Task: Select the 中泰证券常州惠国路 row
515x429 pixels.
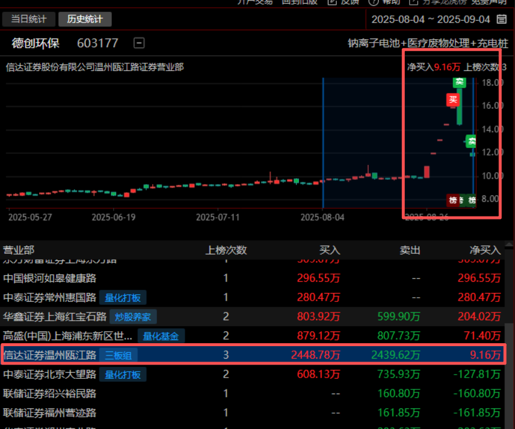Action: click(x=252, y=298)
